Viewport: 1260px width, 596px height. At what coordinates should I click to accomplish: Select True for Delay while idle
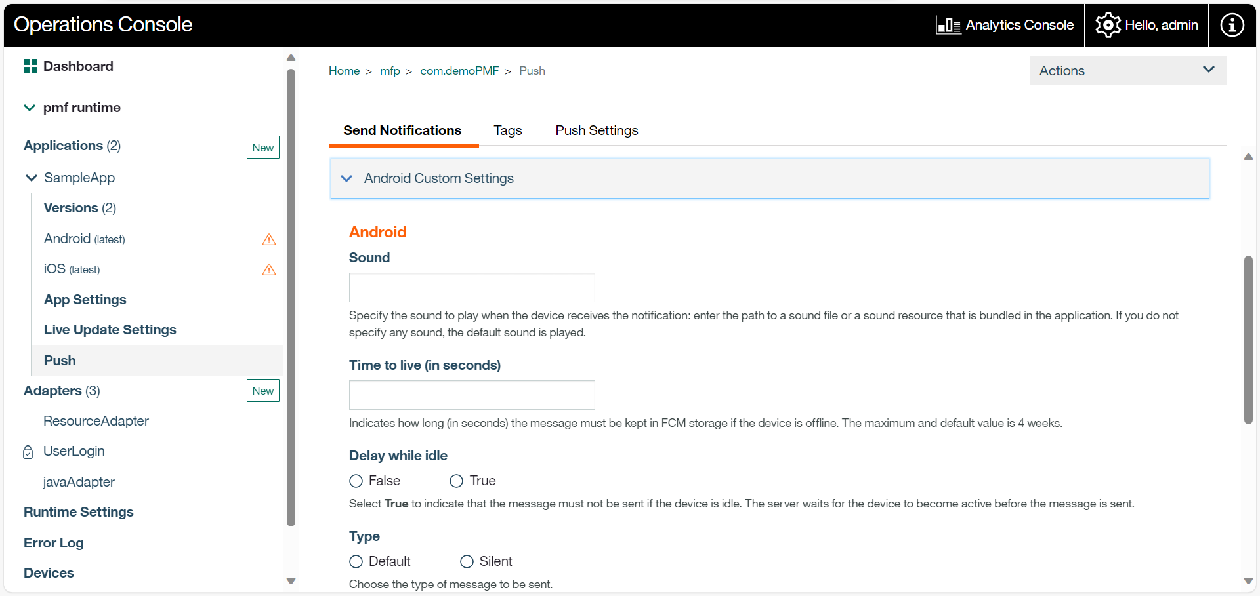(457, 481)
